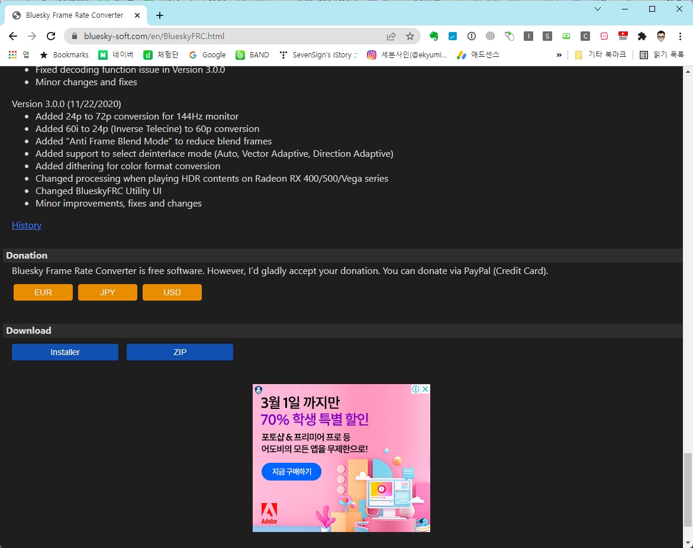Click the scrollbar down arrow
This screenshot has width=693, height=548.
(x=688, y=543)
